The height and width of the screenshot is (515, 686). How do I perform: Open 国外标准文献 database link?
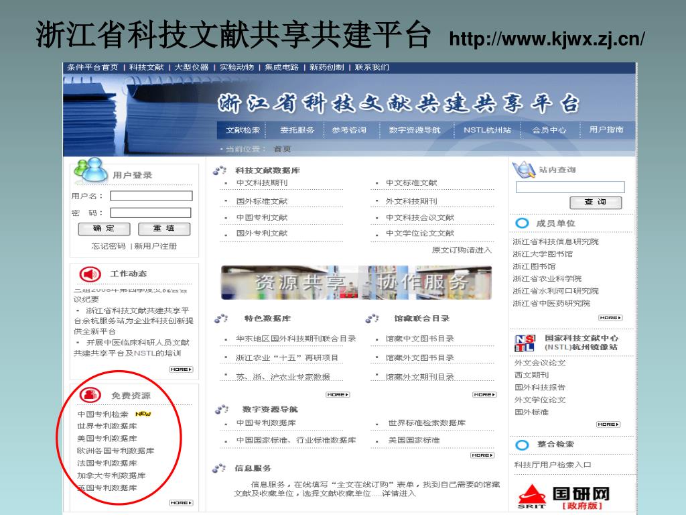(x=262, y=201)
